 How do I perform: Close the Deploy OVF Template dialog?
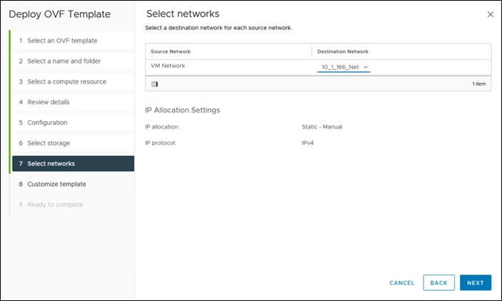(490, 14)
